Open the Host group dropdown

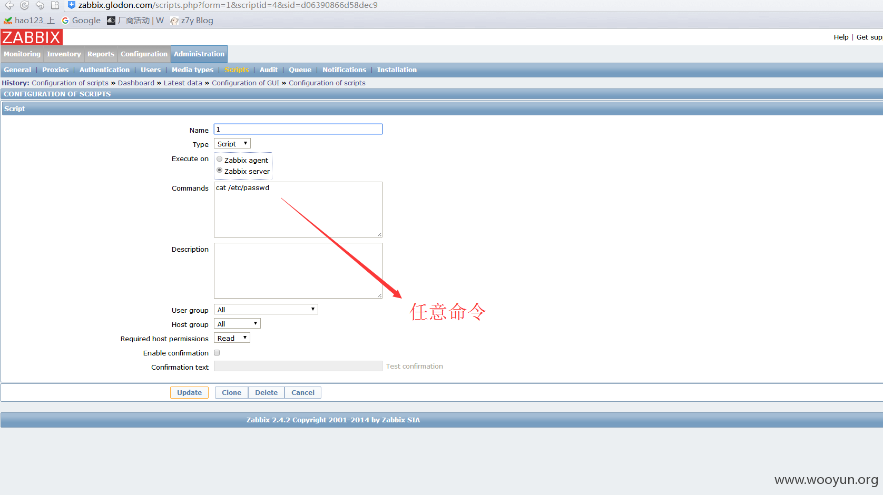(237, 324)
